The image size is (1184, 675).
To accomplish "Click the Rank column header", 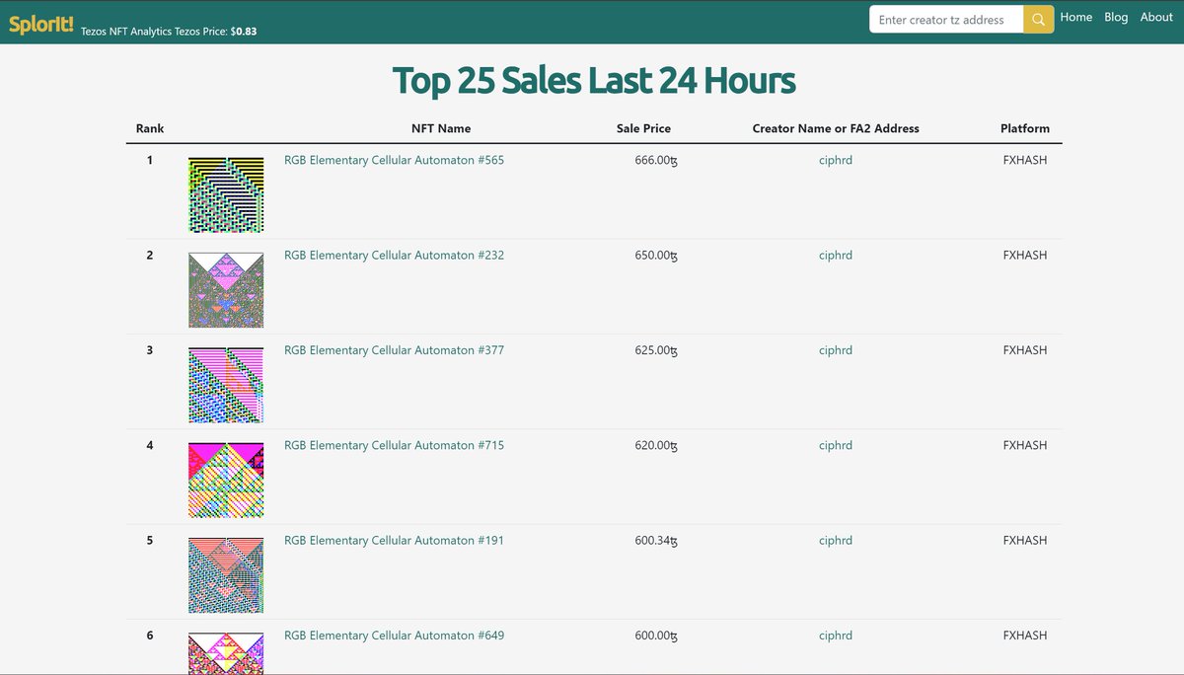I will click(x=150, y=128).
